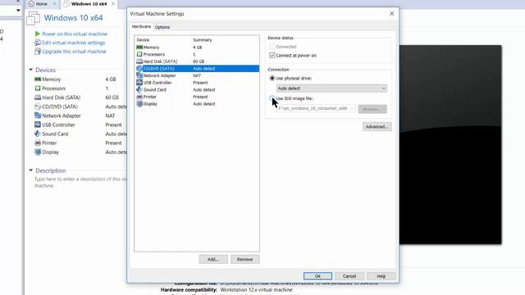Screen dimensions: 525x295
Task: Close the Windows 10 x64 tab
Action: pos(113,4)
